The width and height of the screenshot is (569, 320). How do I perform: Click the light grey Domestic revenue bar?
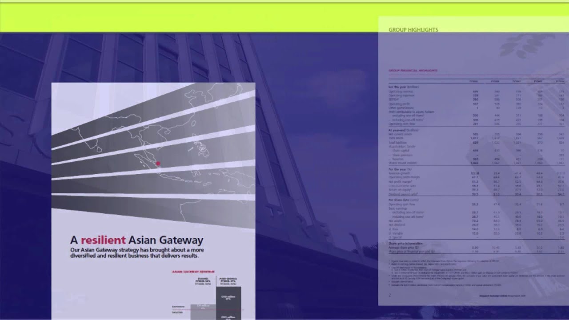click(203, 312)
